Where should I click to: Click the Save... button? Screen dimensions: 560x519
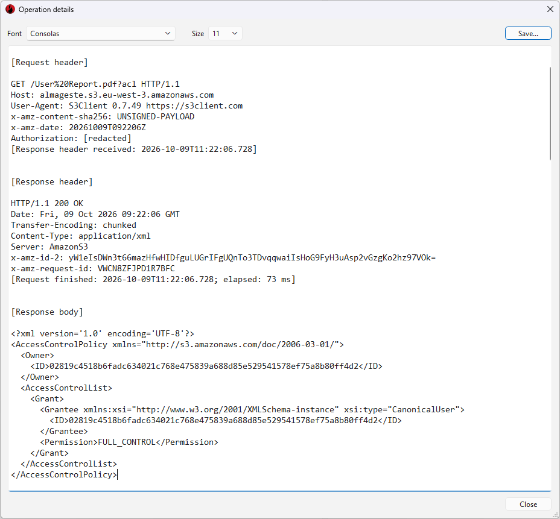coord(528,34)
